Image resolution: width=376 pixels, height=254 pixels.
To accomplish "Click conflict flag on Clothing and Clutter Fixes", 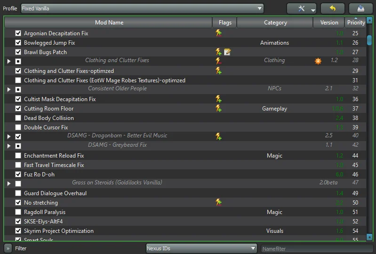I will [x=218, y=61].
